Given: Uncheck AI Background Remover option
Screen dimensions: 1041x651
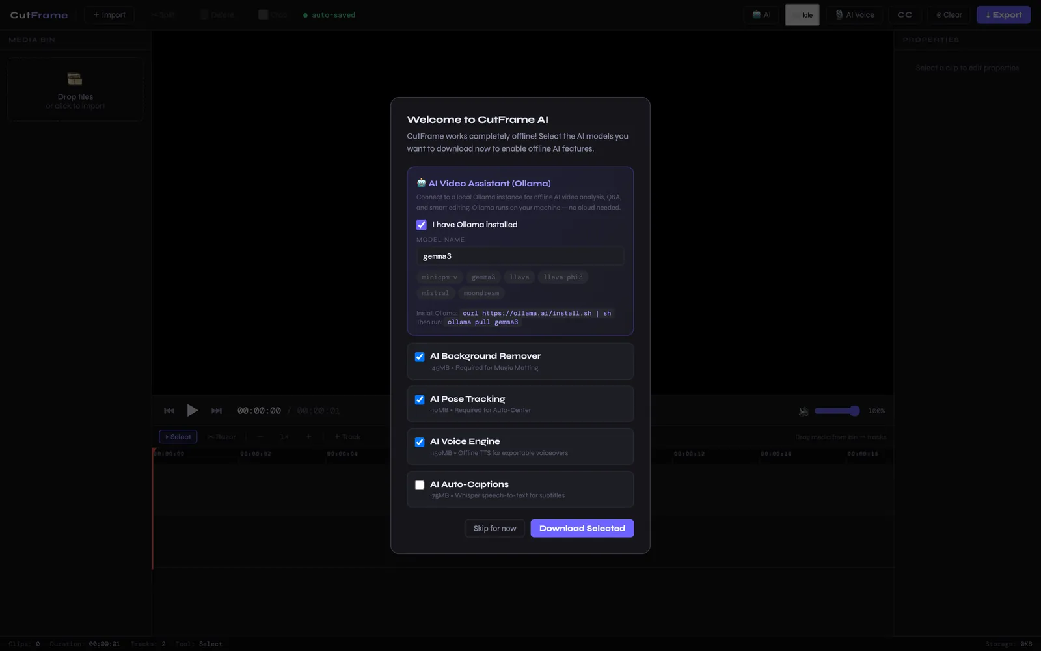Looking at the screenshot, I should [420, 357].
